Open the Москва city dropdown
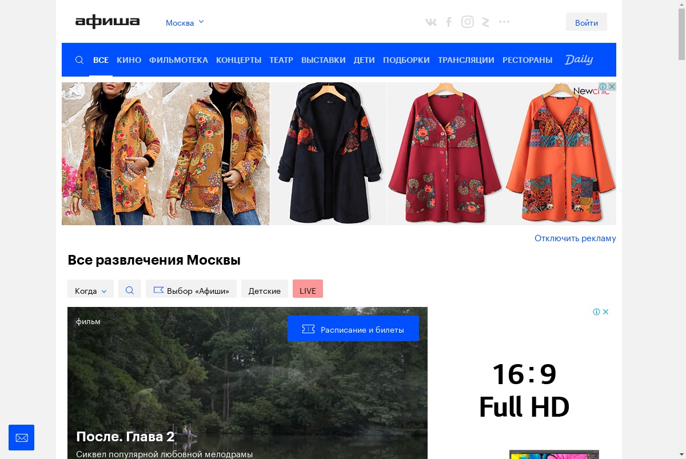 click(185, 23)
